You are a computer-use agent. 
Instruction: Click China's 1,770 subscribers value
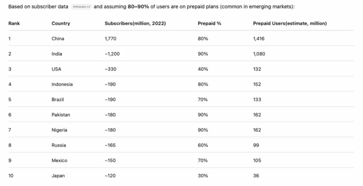[x=111, y=39]
